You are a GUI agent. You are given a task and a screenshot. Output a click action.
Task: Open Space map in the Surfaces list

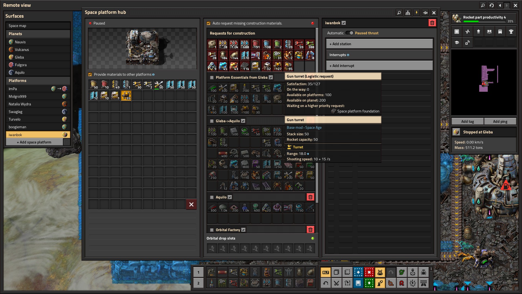(38, 26)
